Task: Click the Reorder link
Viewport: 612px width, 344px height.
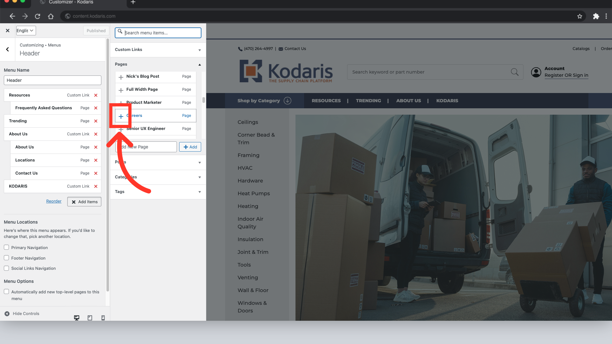Action: tap(54, 201)
